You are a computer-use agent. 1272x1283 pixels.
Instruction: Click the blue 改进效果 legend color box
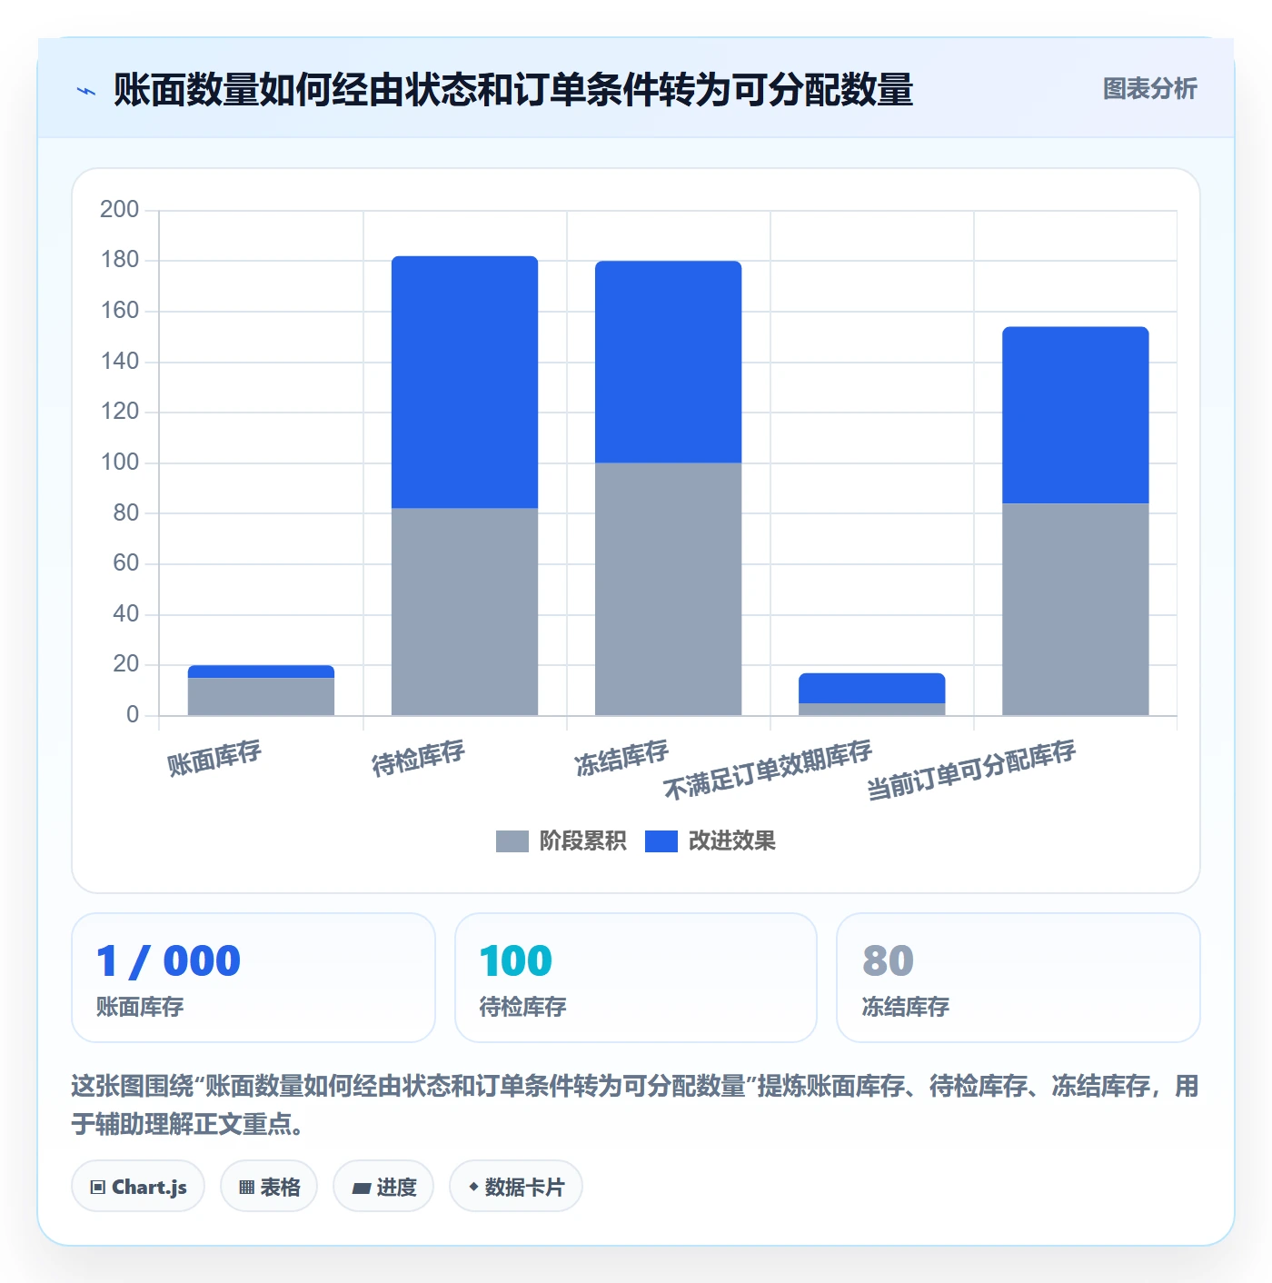[x=661, y=841]
